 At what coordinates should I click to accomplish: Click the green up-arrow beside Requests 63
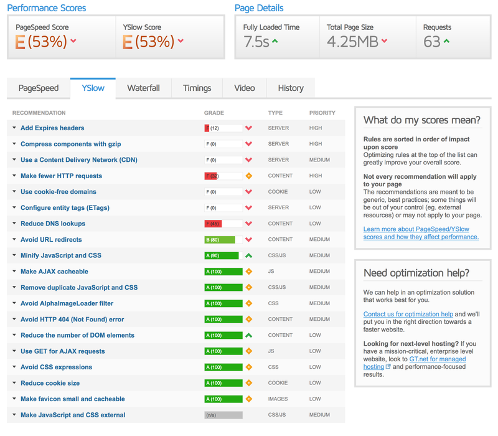pyautogui.click(x=446, y=40)
